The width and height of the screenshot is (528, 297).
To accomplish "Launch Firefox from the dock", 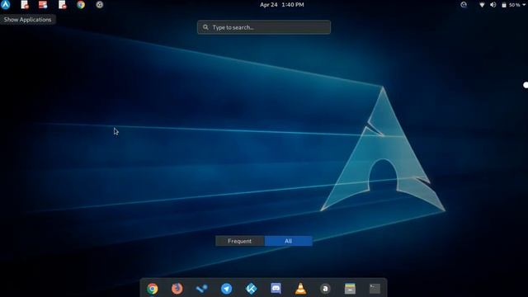I will 177,289.
